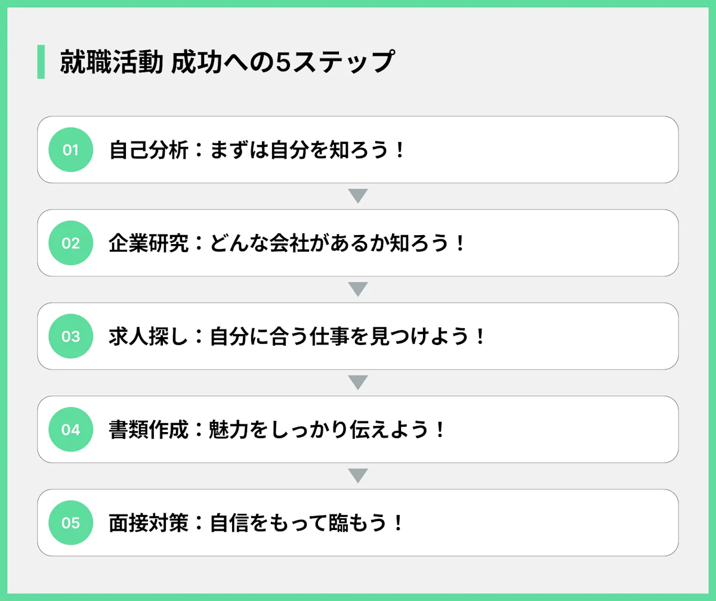Click the text まずは自分を知ろう！
716x601 pixels.
click(x=308, y=150)
